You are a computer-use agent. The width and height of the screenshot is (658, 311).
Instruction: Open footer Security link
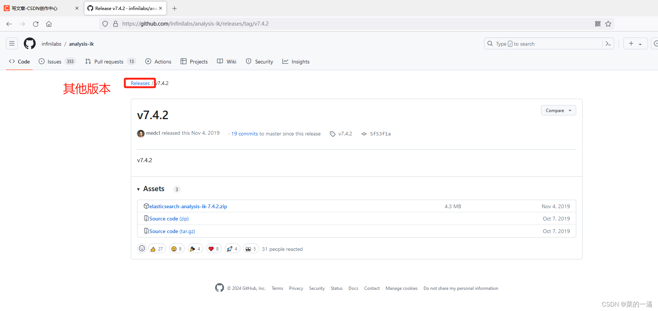pos(317,288)
